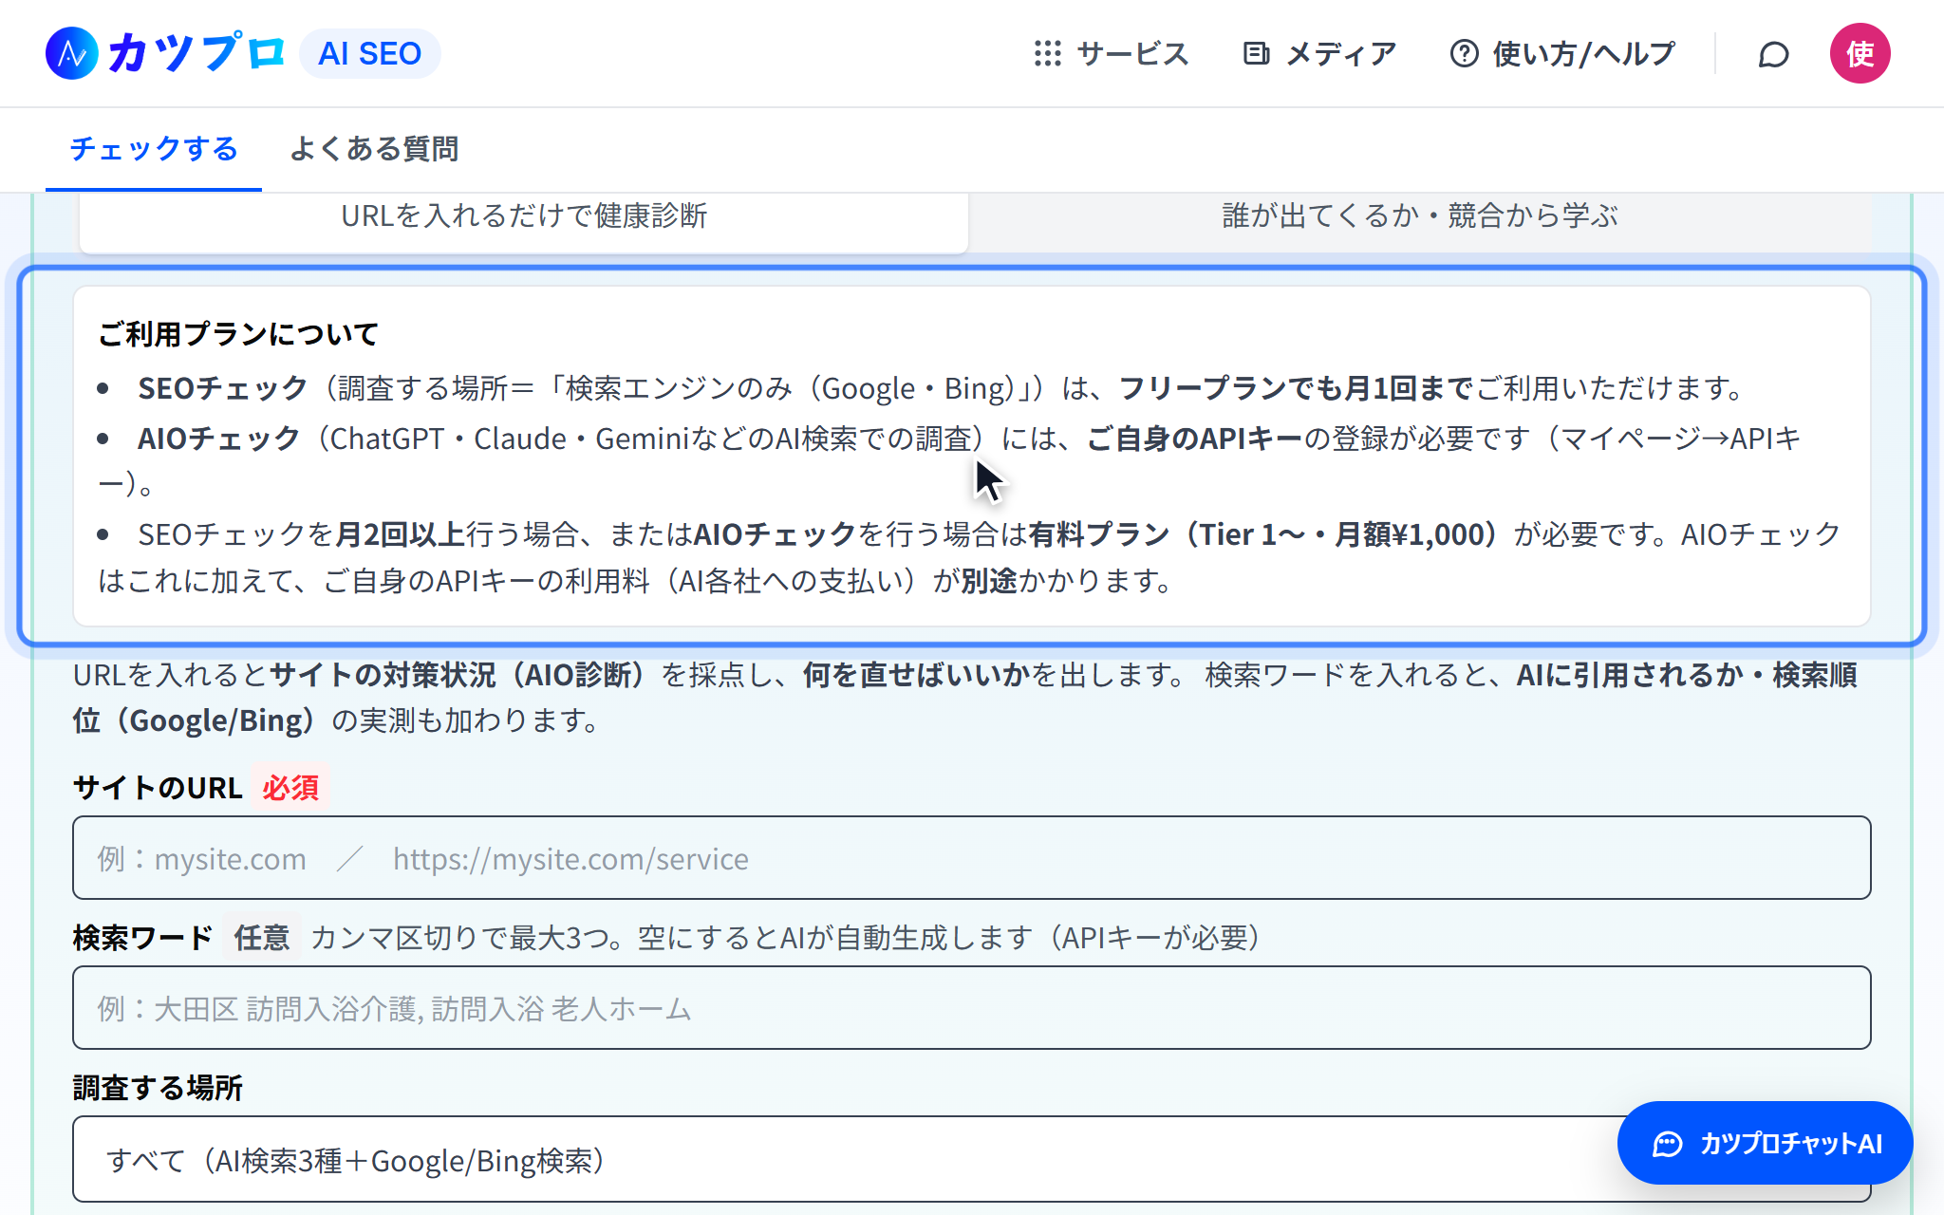Click the カツプロ logo icon
This screenshot has height=1215, width=1944.
pos(72,53)
